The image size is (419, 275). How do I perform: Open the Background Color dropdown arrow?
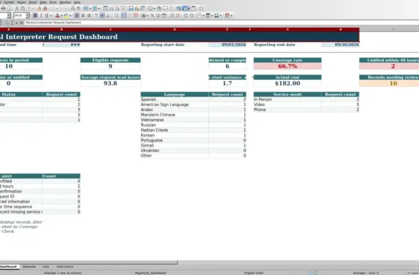click(x=70, y=16)
